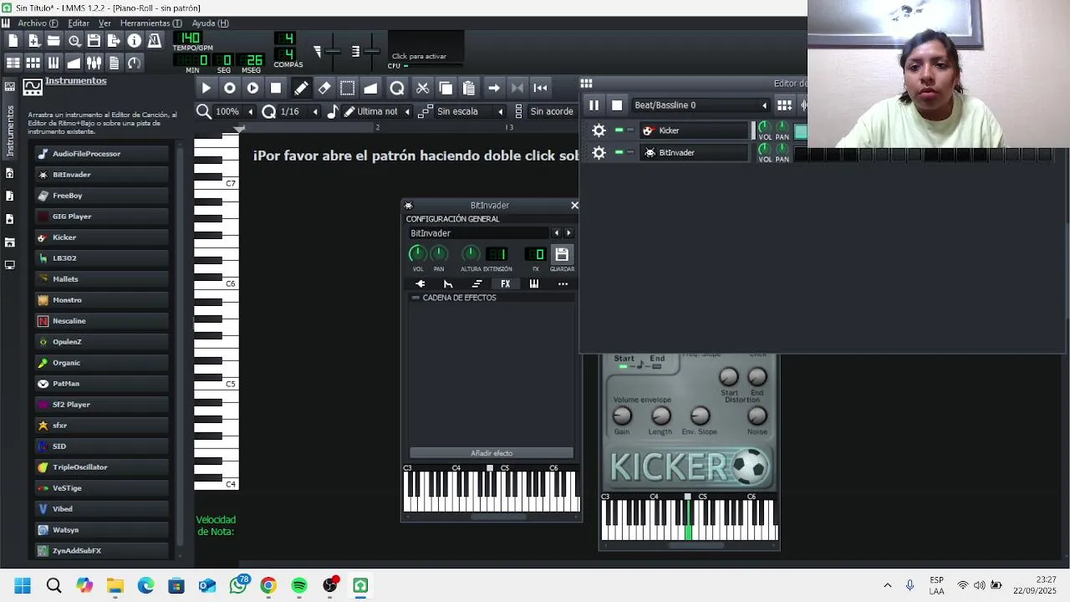Select the Draw pencil tool

click(x=301, y=88)
